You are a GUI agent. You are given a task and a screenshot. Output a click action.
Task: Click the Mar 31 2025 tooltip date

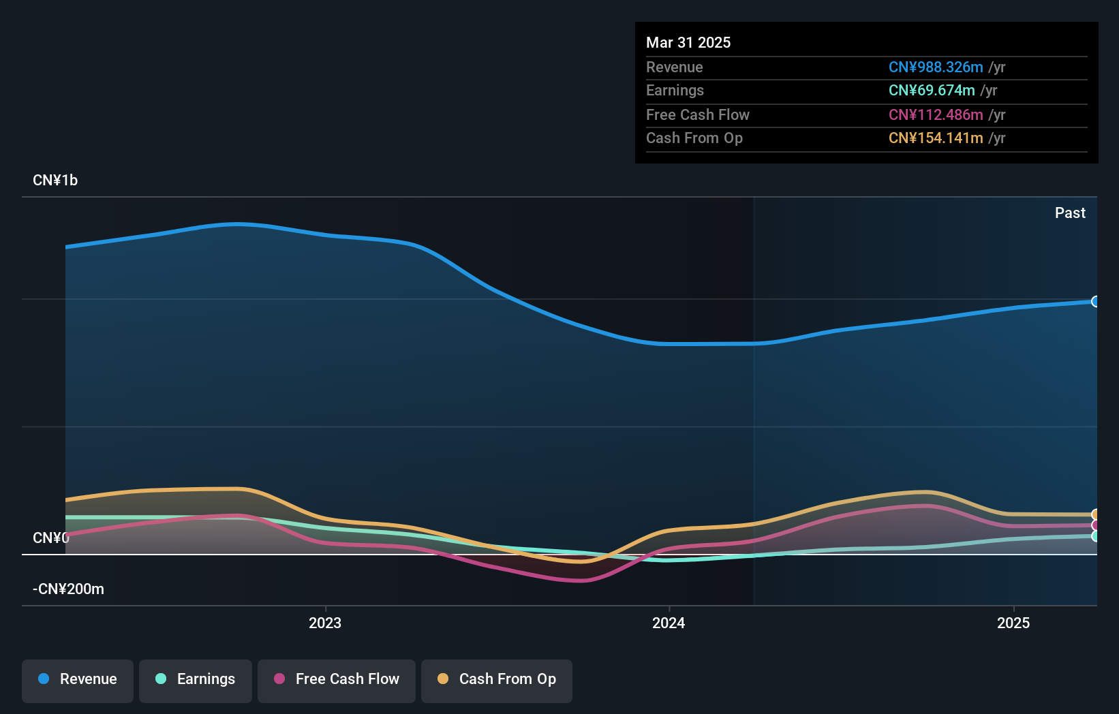click(x=688, y=42)
